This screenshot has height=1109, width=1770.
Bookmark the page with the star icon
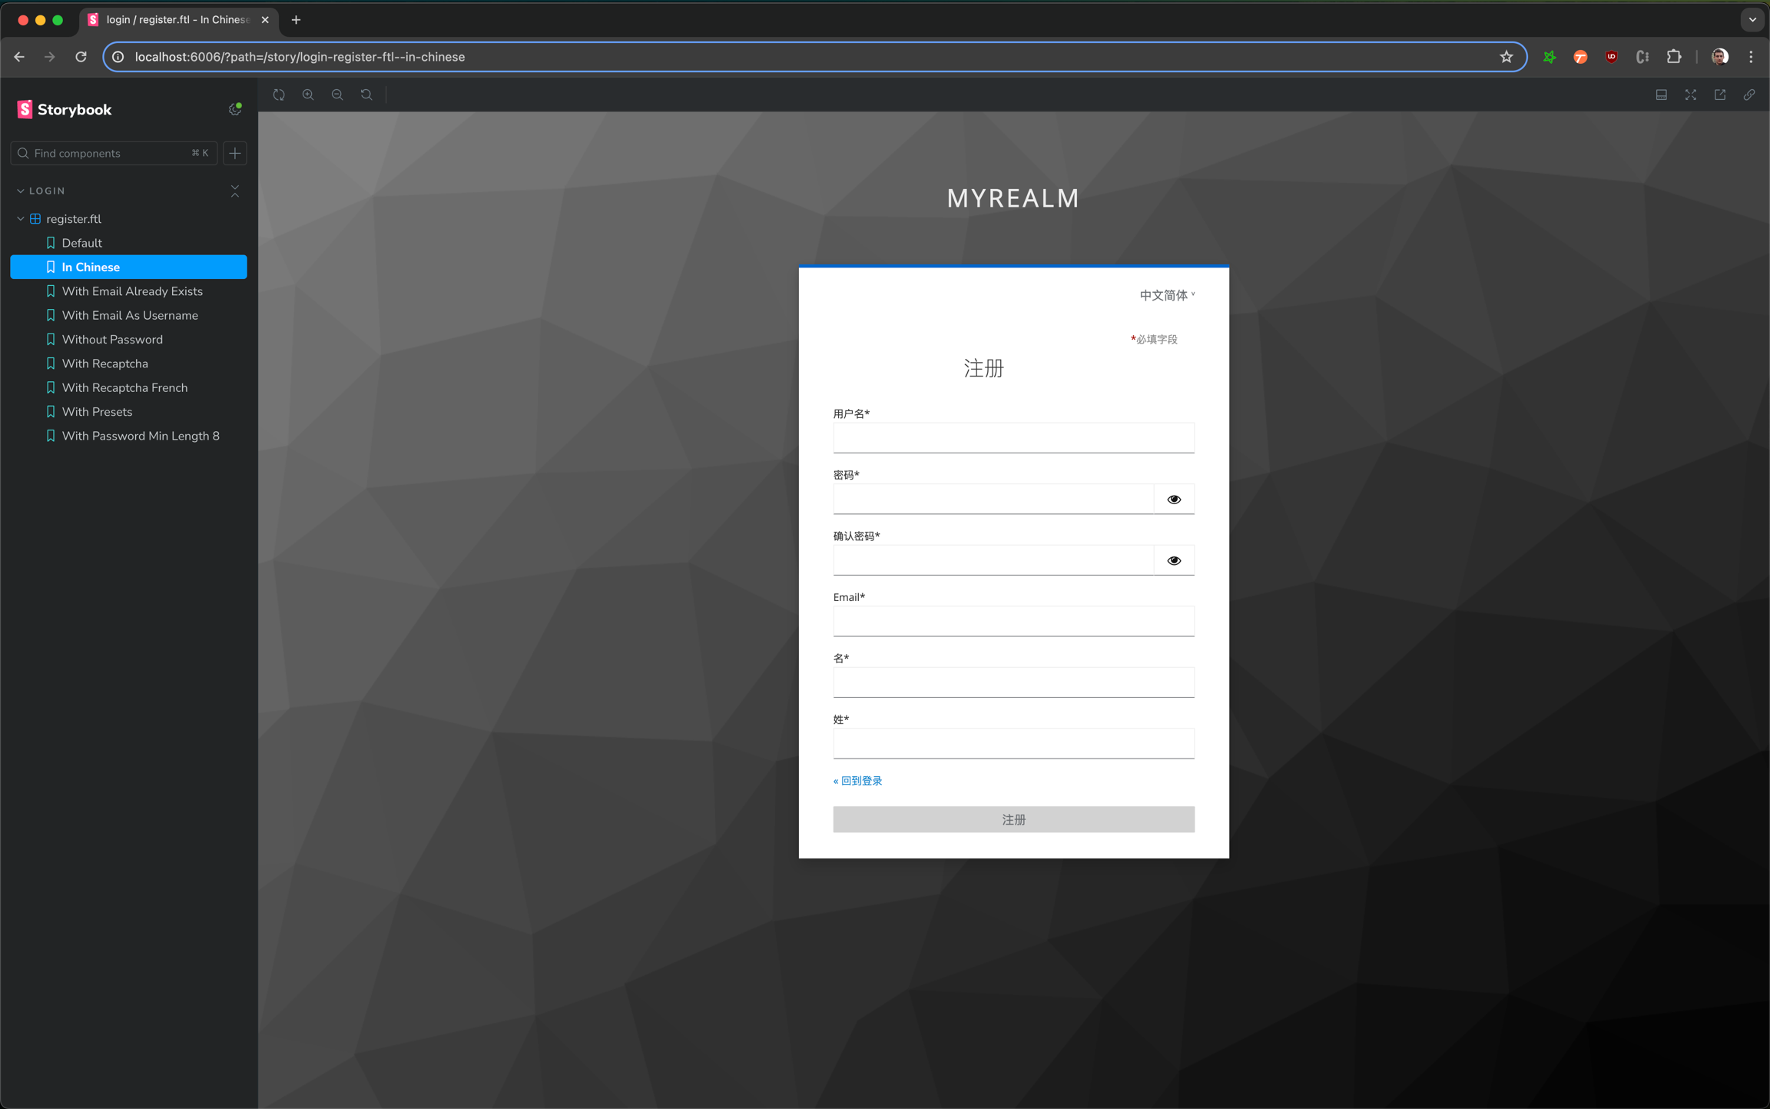[1506, 57]
